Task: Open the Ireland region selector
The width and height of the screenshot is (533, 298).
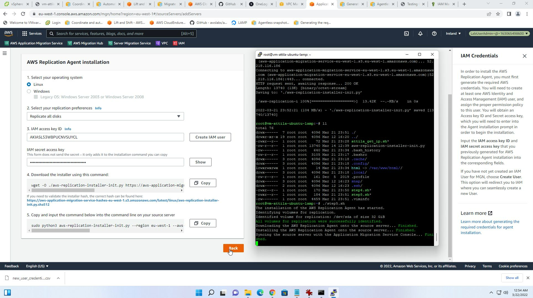Action: click(x=453, y=34)
